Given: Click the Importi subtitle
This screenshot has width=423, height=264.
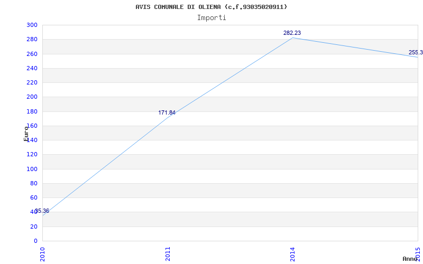Looking at the screenshot, I should click(x=211, y=18).
